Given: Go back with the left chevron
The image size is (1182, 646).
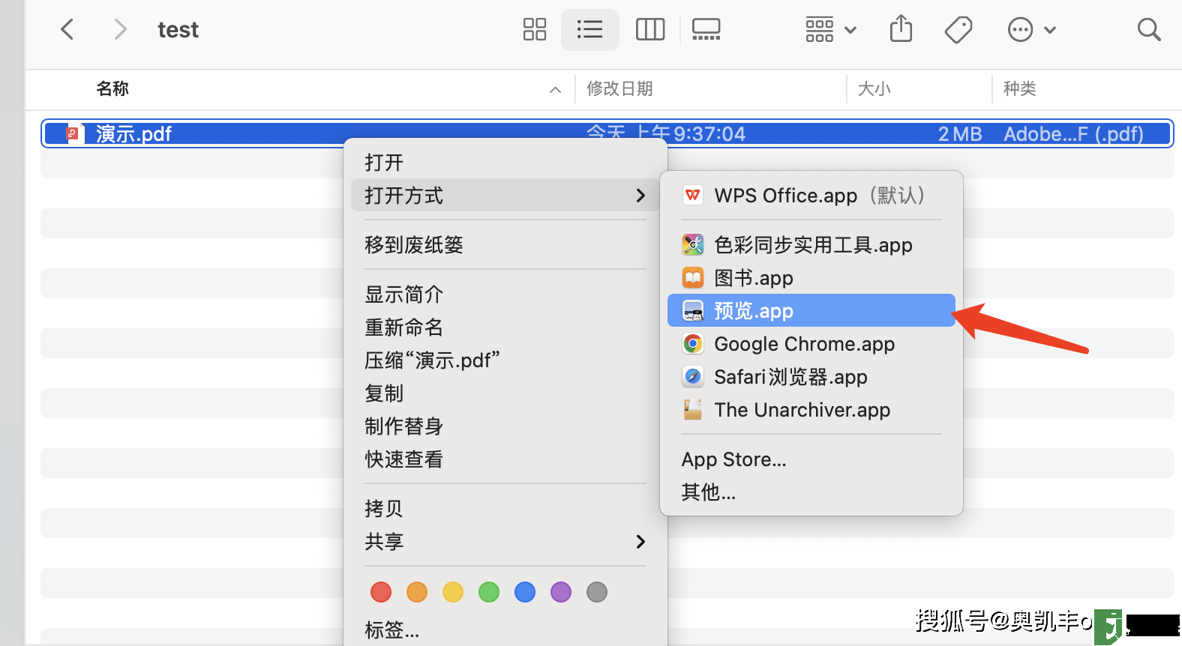Looking at the screenshot, I should [67, 29].
